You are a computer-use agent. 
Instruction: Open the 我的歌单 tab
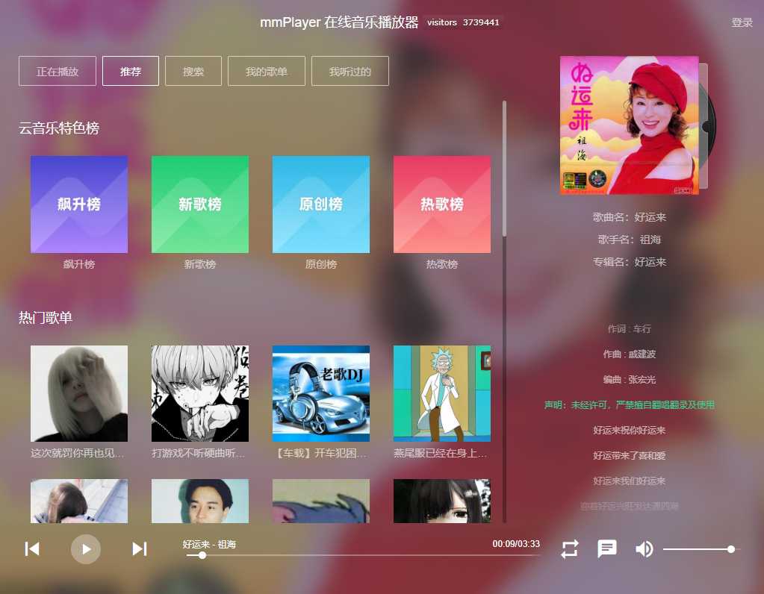(x=266, y=71)
